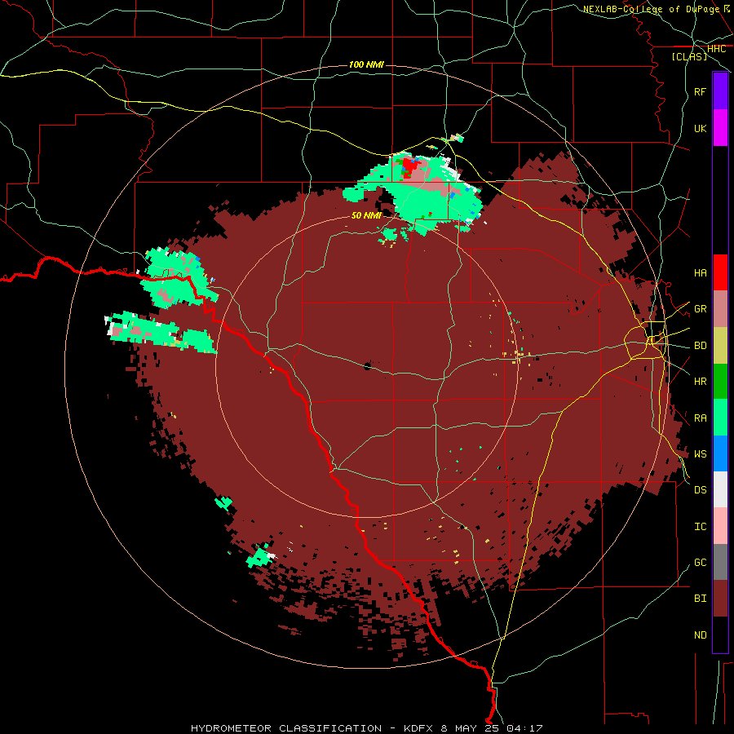Click the HYDROMETEOR CLASSIFICATION title text
This screenshot has height=734, width=734.
click(x=286, y=728)
